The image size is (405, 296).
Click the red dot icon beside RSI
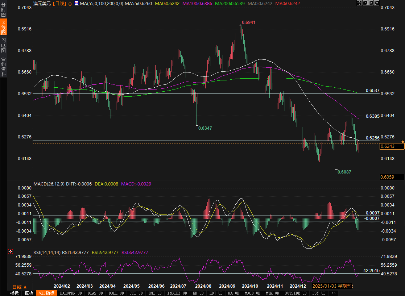pyautogui.click(x=10, y=251)
